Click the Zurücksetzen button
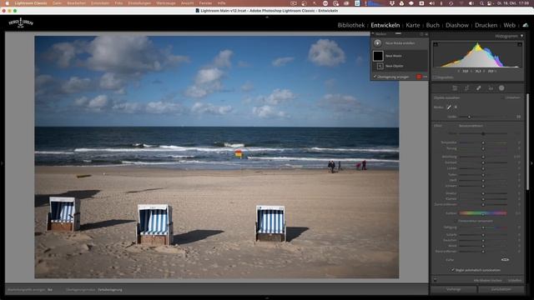Image resolution: width=534 pixels, height=300 pixels. pyautogui.click(x=501, y=289)
